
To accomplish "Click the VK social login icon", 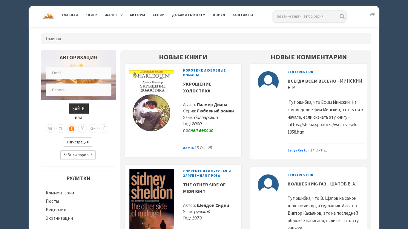I will (50, 129).
